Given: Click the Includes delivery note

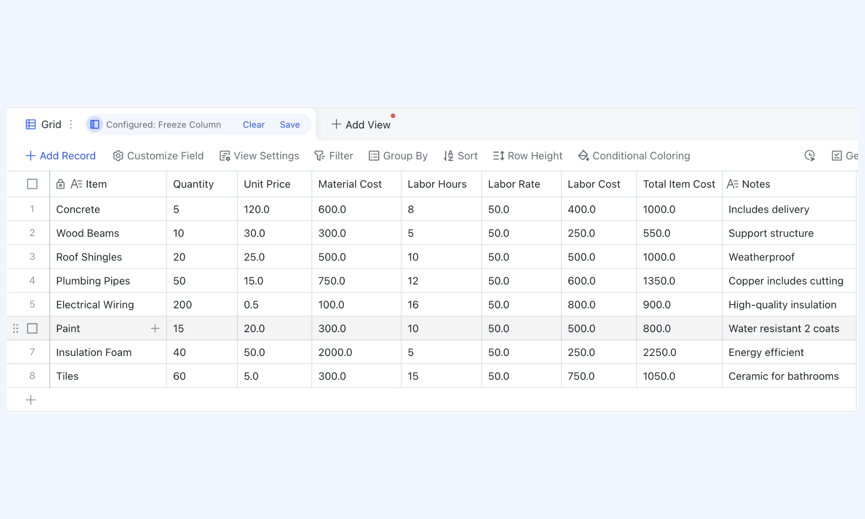Looking at the screenshot, I should pyautogui.click(x=789, y=209).
